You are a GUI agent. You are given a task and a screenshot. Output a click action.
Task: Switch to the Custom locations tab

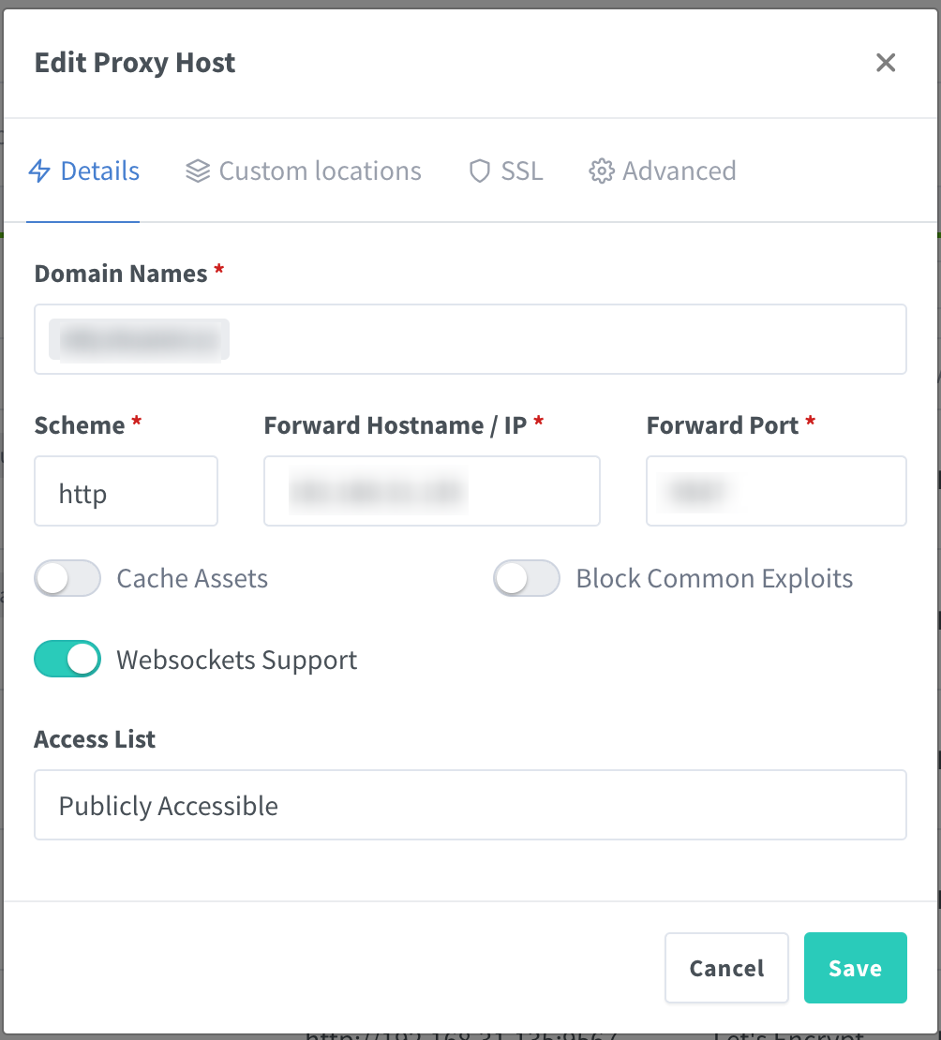tap(304, 171)
